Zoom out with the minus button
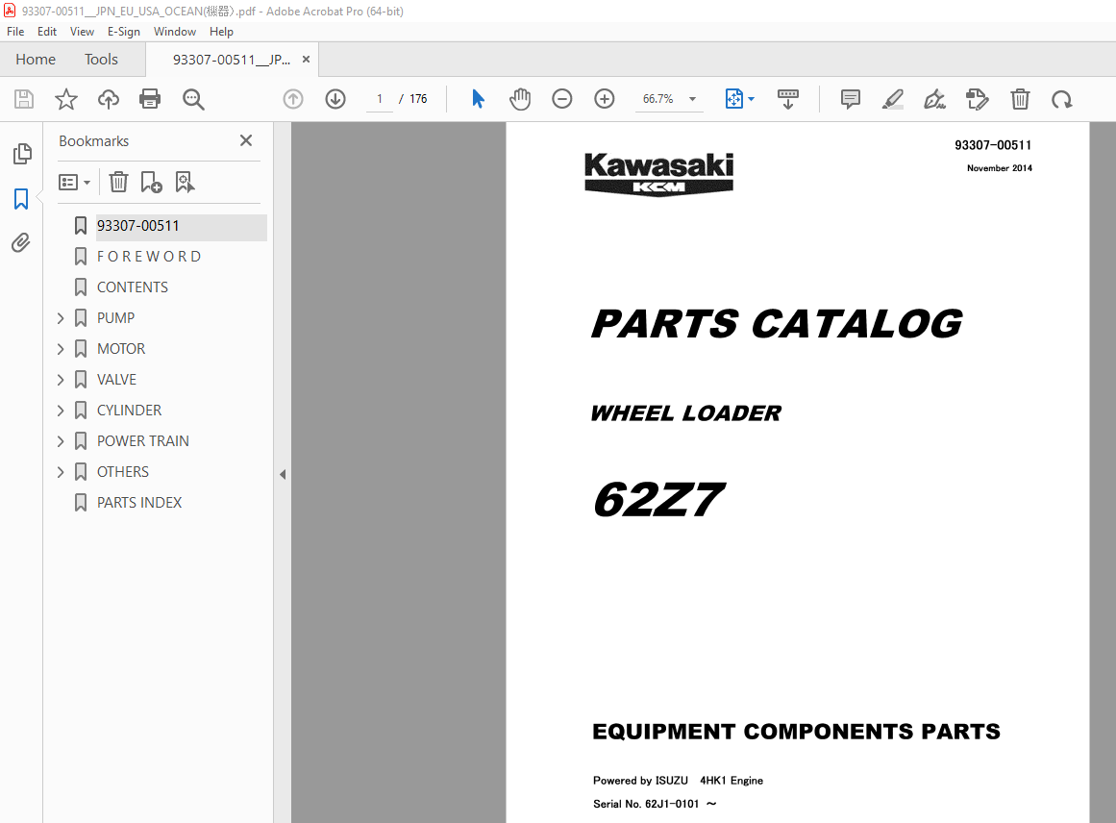 [x=562, y=99]
